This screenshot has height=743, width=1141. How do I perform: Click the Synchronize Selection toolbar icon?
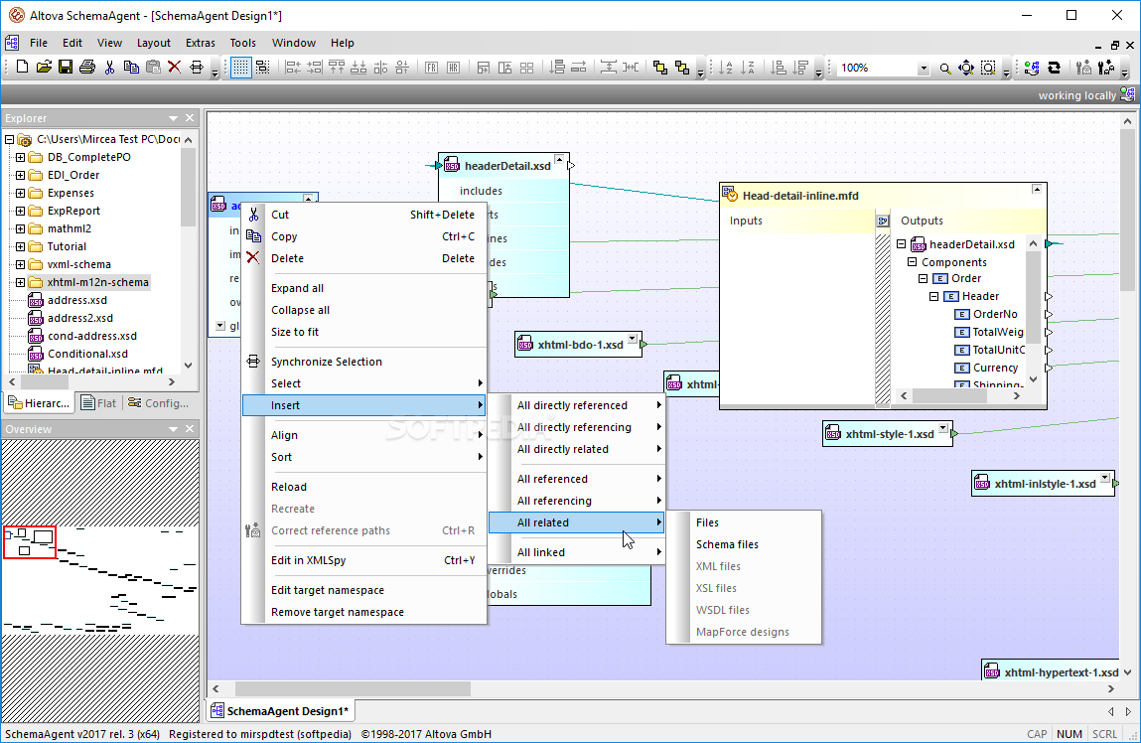coord(197,68)
